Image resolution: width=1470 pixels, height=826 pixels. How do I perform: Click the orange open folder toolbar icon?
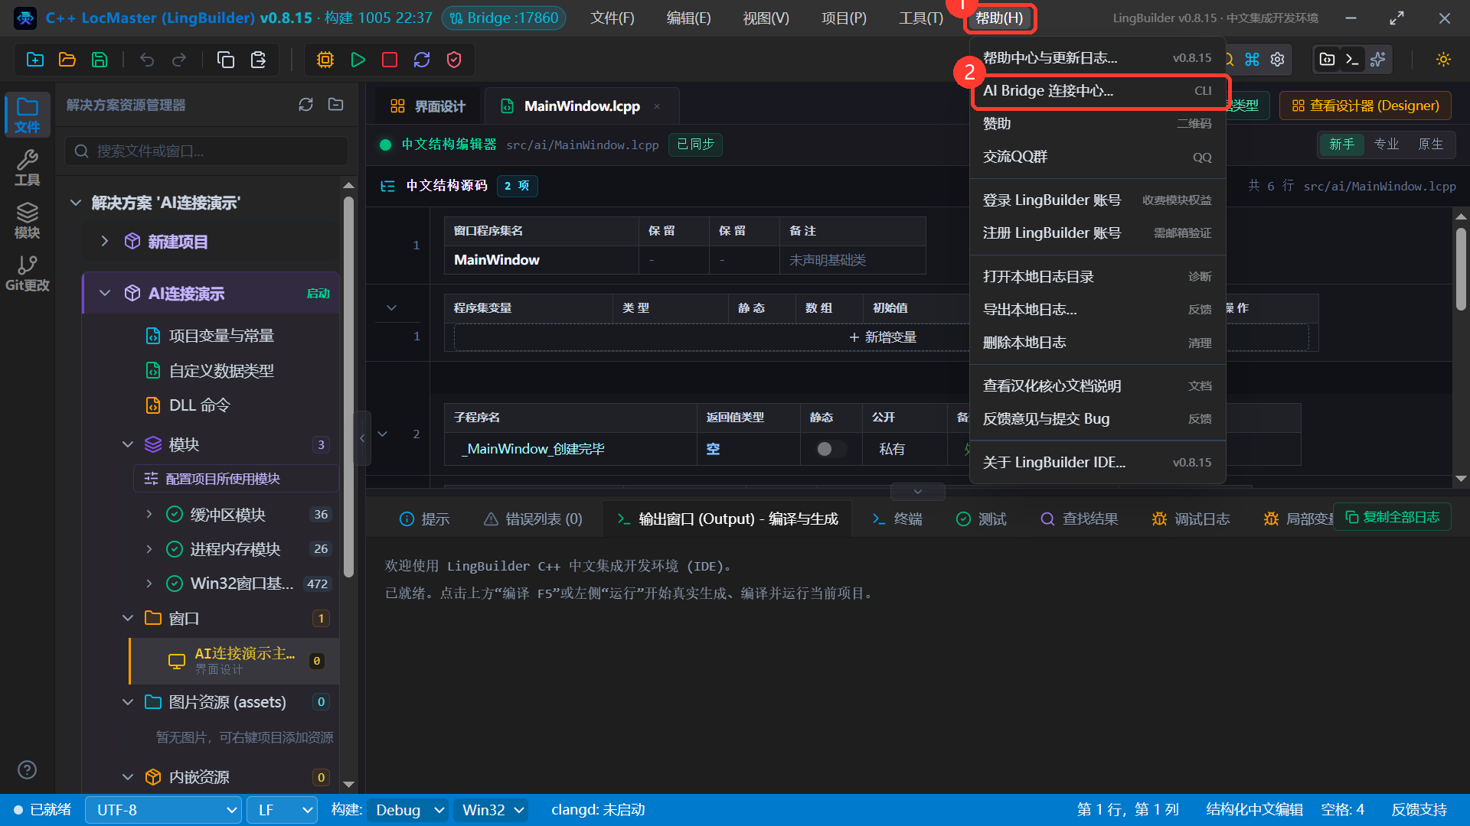coord(67,60)
